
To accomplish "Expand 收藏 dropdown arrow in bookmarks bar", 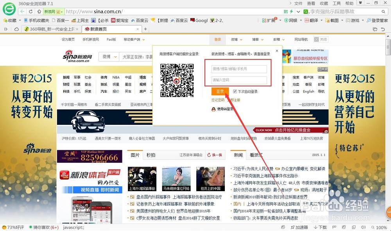I will coord(20,20).
